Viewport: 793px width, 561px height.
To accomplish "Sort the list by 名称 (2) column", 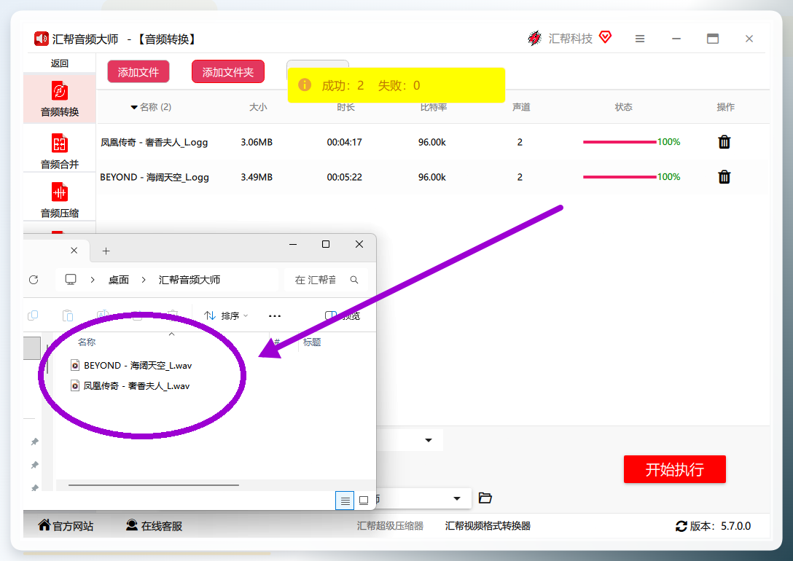I will pyautogui.click(x=151, y=107).
